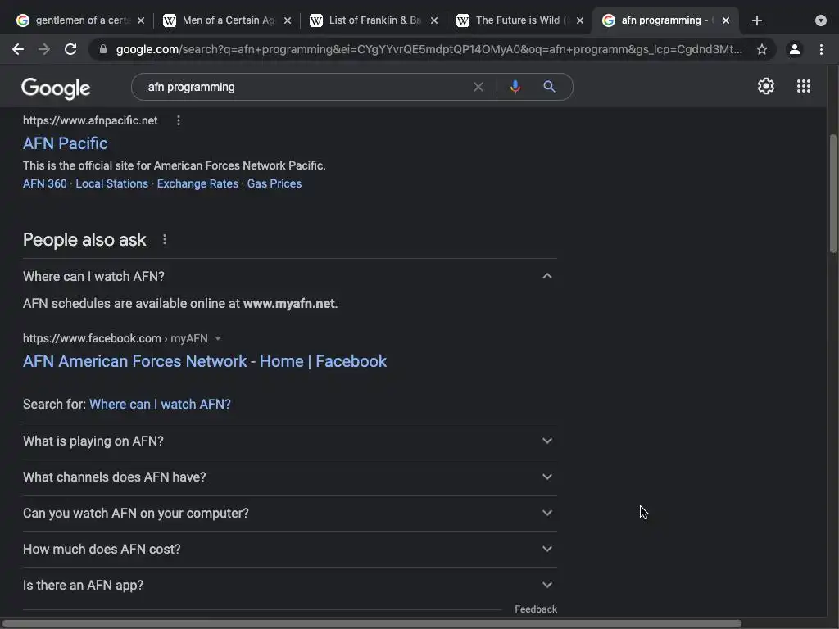Open Google quick settings gear
This screenshot has width=839, height=629.
pos(766,86)
